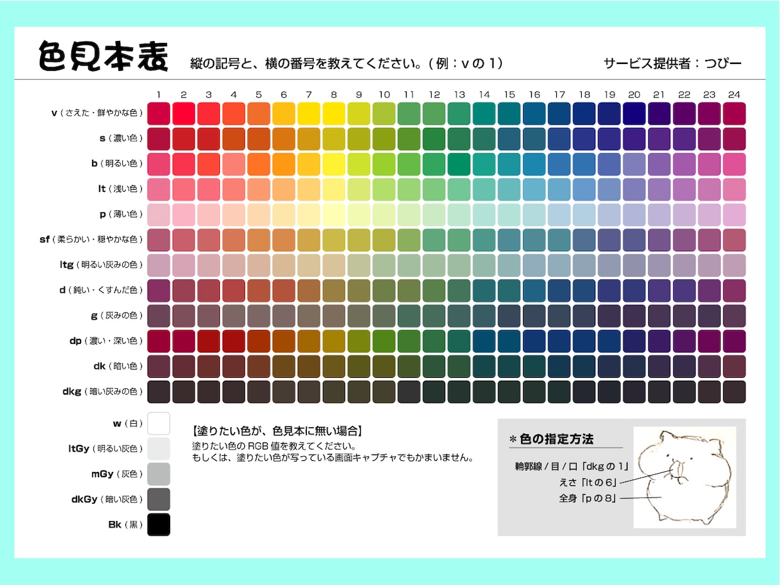Viewport: 780px width, 585px height.
Task: Select the ltGy light gray swatch
Action: tap(159, 449)
